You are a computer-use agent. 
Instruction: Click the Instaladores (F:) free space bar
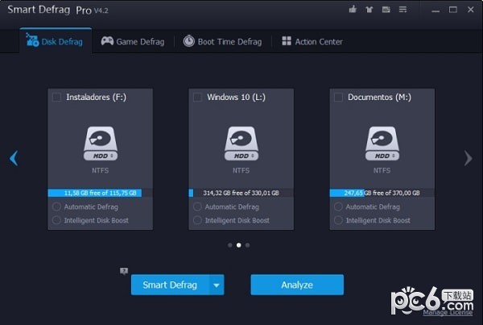100,193
